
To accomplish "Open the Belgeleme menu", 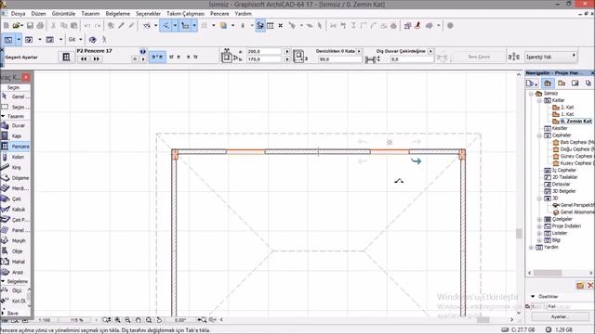I will pos(118,14).
